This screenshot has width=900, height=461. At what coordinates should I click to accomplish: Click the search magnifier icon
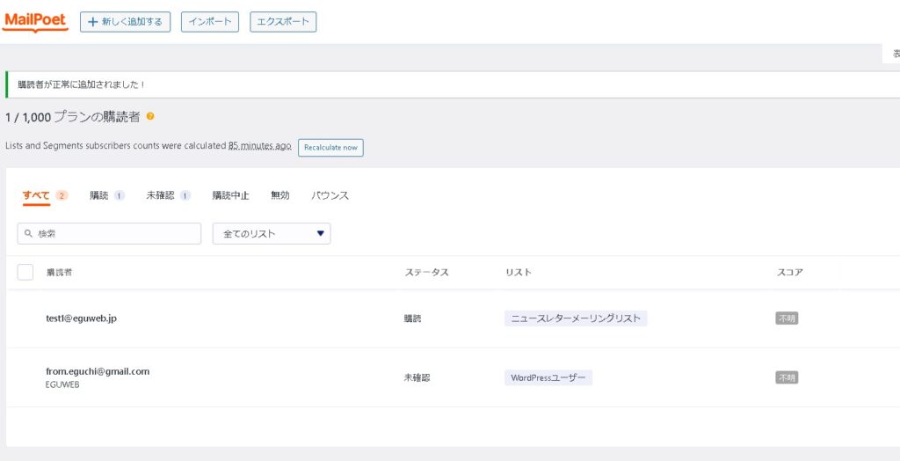pos(29,234)
